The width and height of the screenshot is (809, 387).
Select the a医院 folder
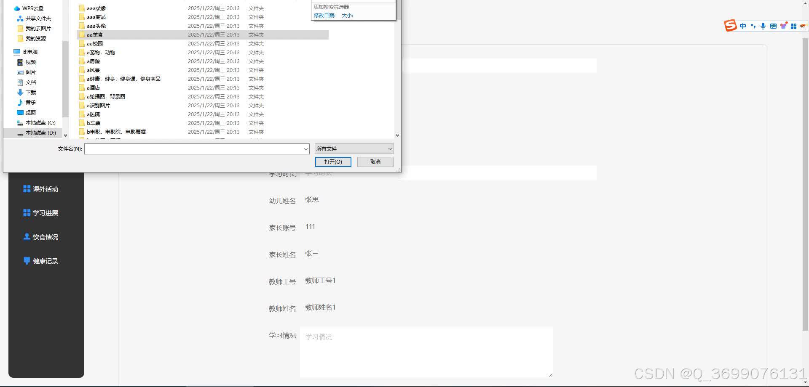(x=93, y=114)
